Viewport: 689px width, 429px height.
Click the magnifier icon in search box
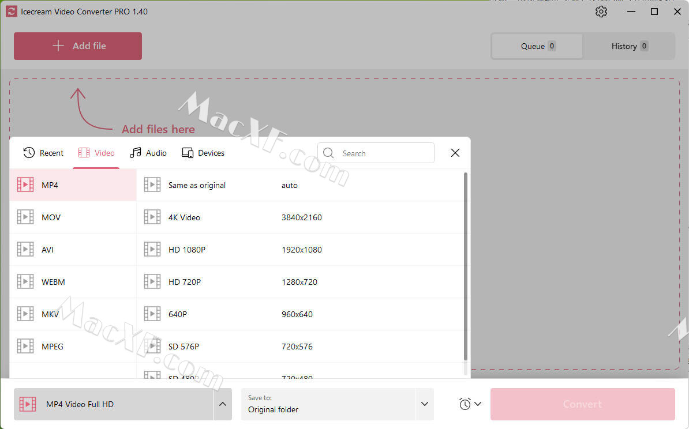(328, 153)
